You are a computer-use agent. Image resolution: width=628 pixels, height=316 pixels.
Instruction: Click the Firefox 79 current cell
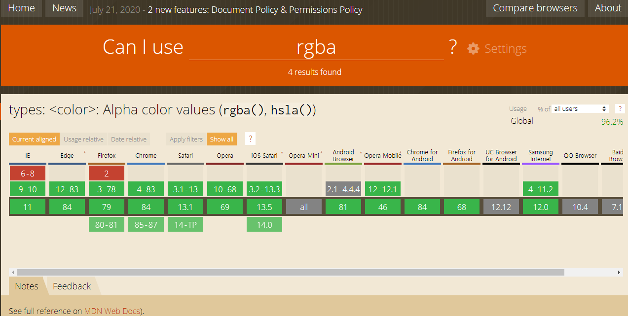107,207
